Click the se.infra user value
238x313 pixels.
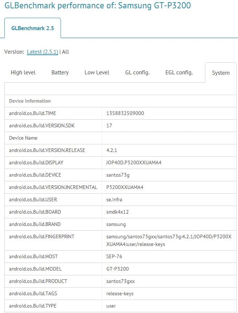click(115, 199)
